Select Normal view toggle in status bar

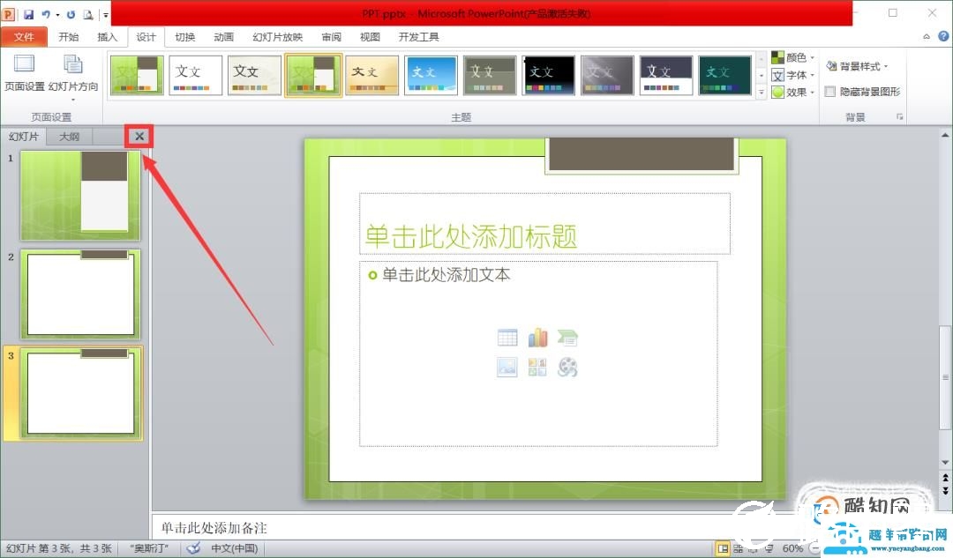pos(724,548)
